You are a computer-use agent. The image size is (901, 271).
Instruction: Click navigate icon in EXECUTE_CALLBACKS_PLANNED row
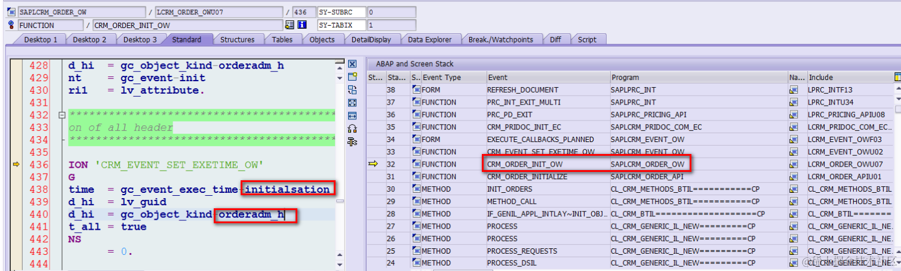tap(794, 139)
